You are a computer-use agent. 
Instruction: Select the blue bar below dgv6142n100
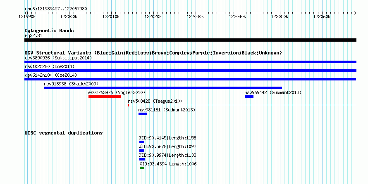point(190,79)
